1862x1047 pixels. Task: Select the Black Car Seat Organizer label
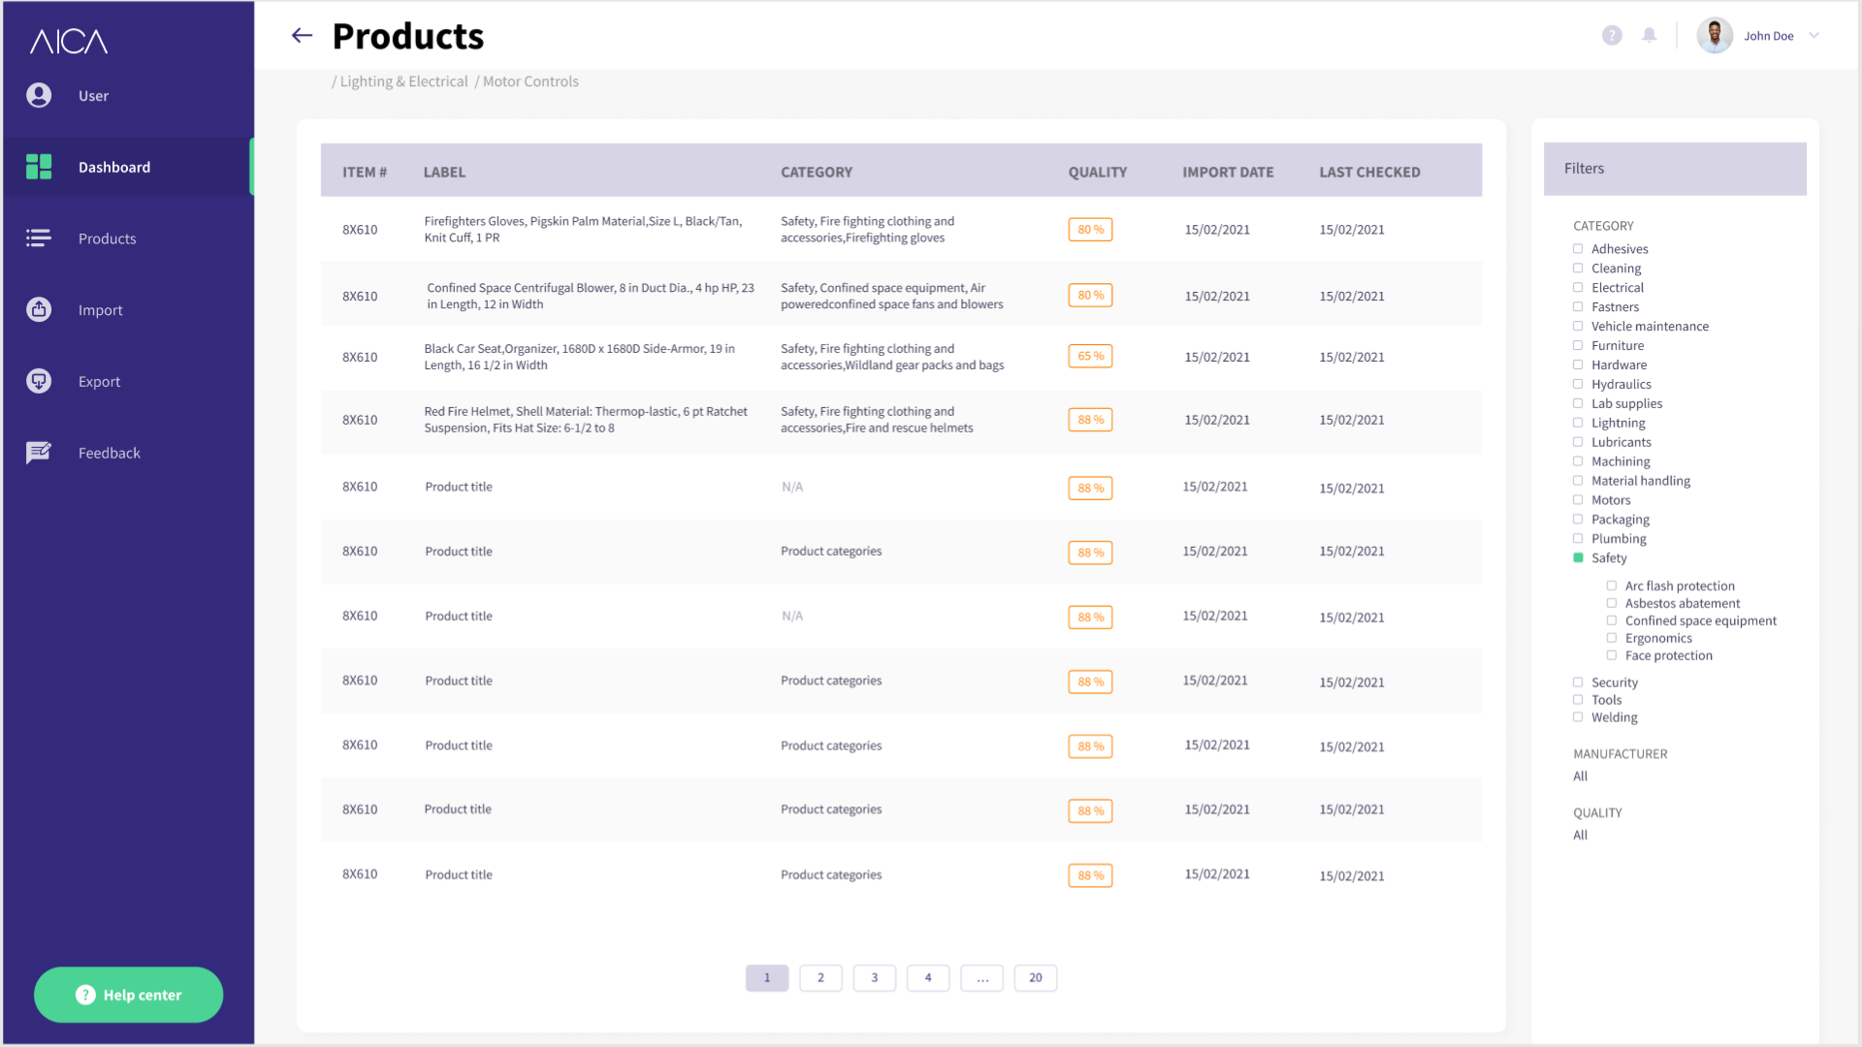[x=579, y=357]
